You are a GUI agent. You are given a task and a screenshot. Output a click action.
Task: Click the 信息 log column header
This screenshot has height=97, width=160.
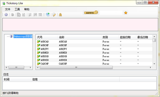pyautogui.click(x=75, y=79)
